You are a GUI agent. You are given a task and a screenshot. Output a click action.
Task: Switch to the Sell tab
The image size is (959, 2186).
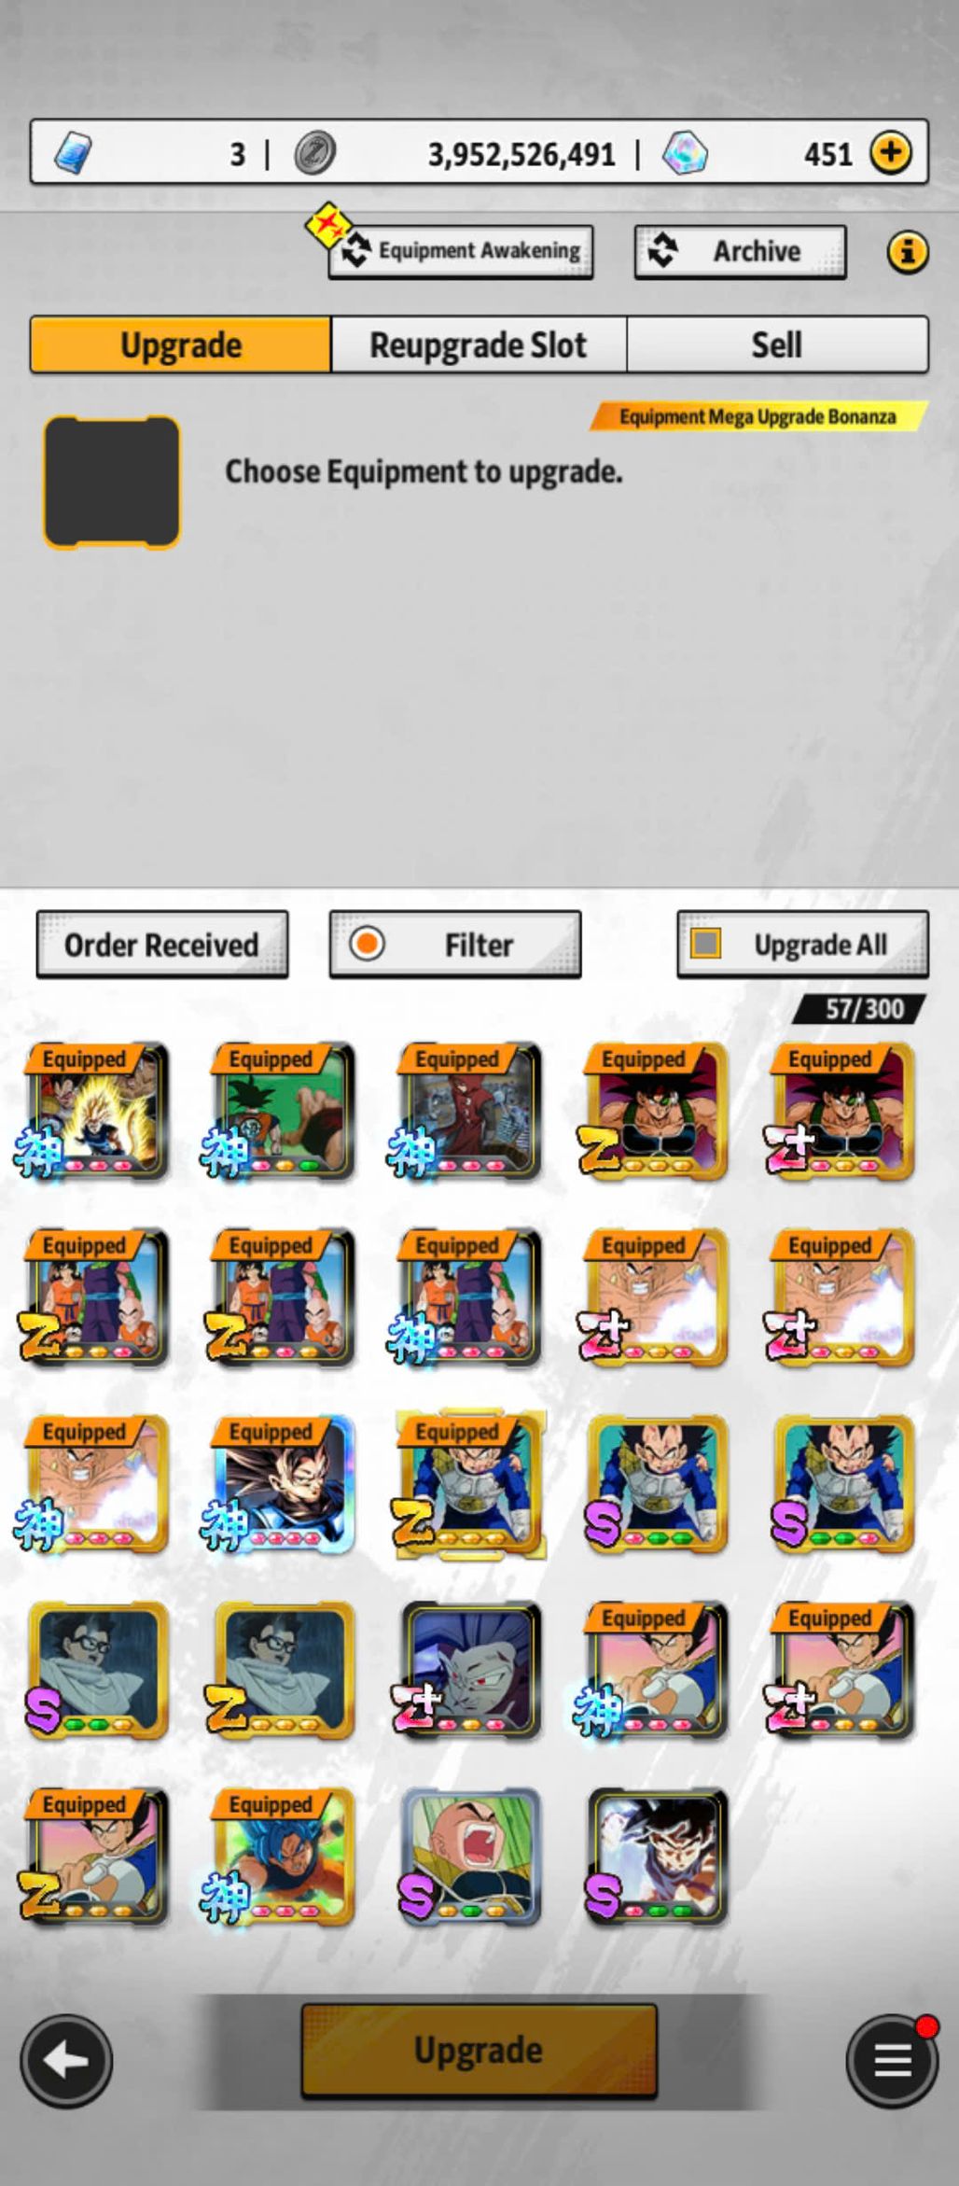click(x=777, y=344)
